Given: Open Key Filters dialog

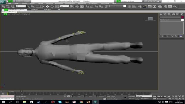Looking at the screenshot, I should coord(146,99).
